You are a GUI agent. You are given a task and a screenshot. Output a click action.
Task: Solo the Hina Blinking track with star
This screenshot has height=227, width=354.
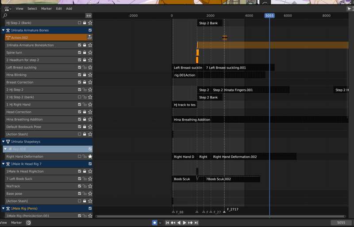[x=90, y=75]
